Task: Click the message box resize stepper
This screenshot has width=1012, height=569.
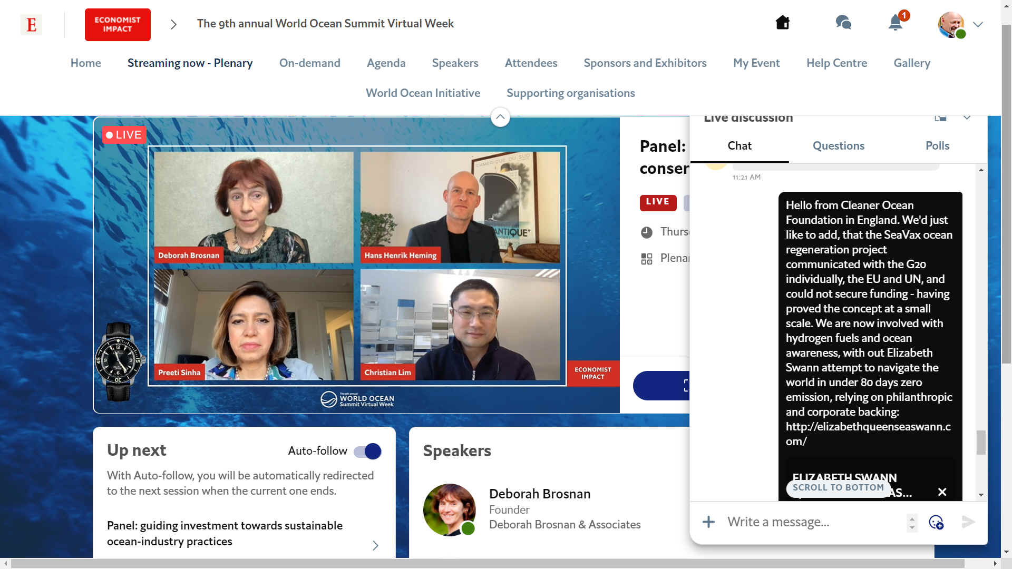Action: (912, 523)
